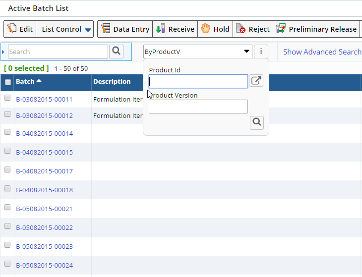Image resolution: width=362 pixels, height=277 pixels.
Task: Check the B-04082015-00014 row checkbox
Action: 7,132
